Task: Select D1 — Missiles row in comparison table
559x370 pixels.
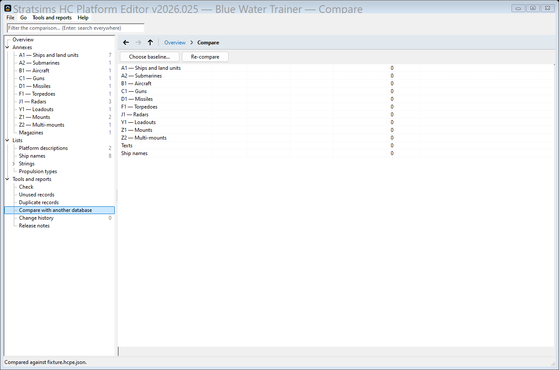Action: coord(336,99)
